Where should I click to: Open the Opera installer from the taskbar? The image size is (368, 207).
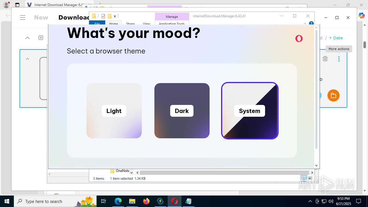coord(174,201)
